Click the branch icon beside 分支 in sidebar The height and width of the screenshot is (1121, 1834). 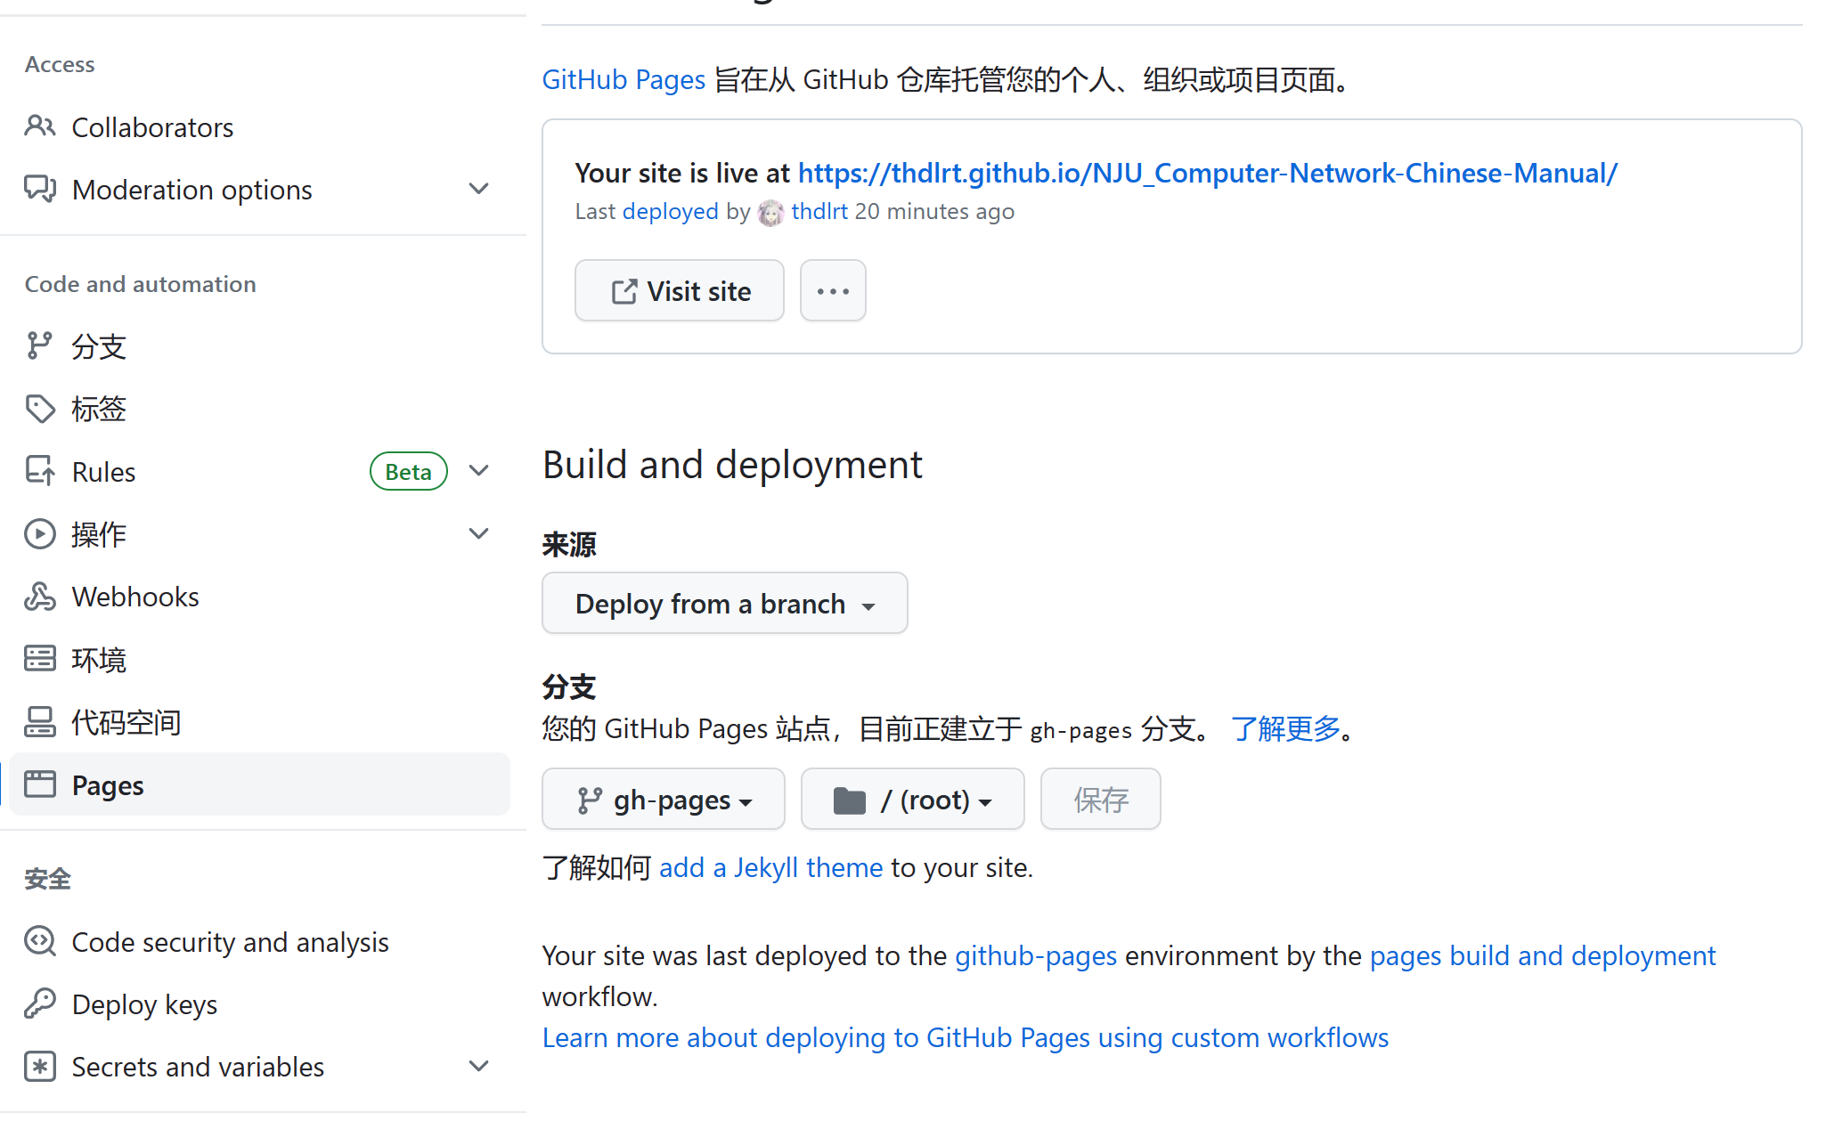click(x=40, y=345)
